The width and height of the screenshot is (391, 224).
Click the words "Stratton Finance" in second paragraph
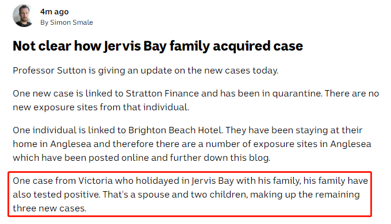click(x=162, y=94)
